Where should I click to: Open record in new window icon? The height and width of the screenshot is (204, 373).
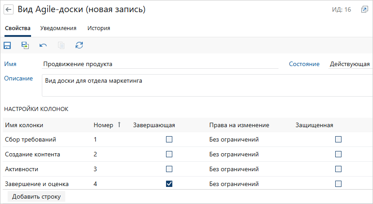tap(364, 9)
